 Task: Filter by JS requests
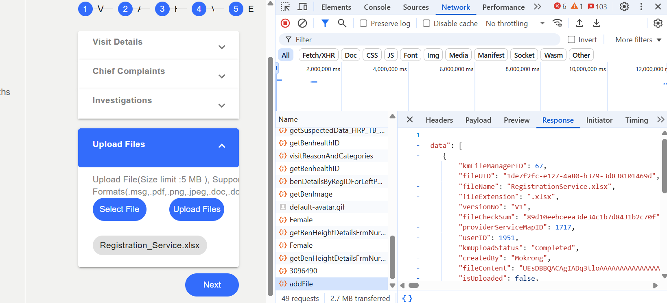tap(391, 55)
